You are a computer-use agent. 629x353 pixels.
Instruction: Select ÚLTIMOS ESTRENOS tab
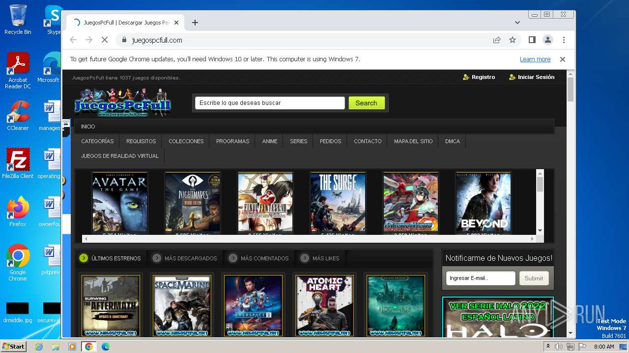click(x=111, y=258)
